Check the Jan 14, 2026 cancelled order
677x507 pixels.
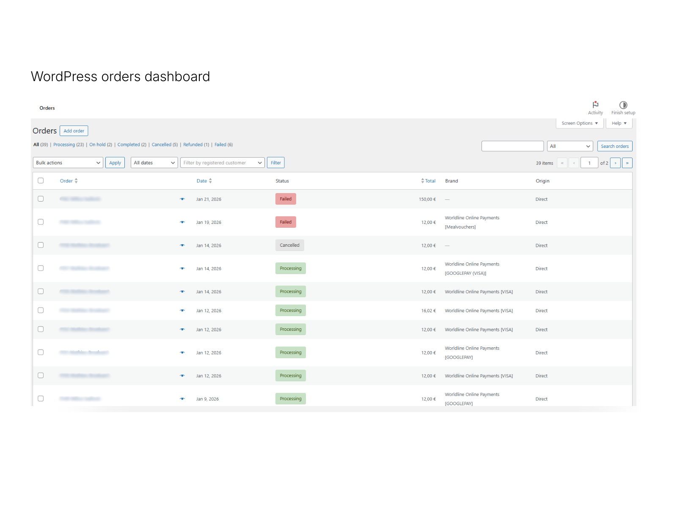click(x=41, y=245)
